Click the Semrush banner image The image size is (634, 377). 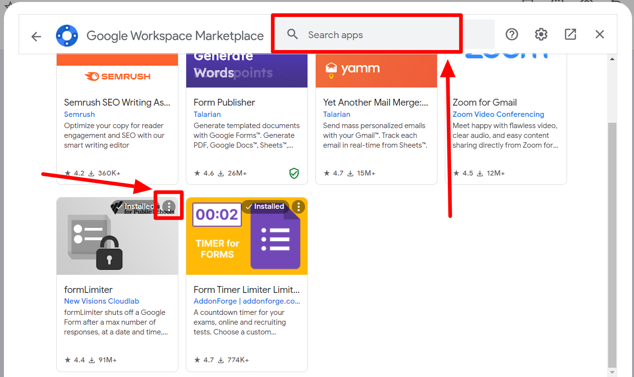coord(117,71)
